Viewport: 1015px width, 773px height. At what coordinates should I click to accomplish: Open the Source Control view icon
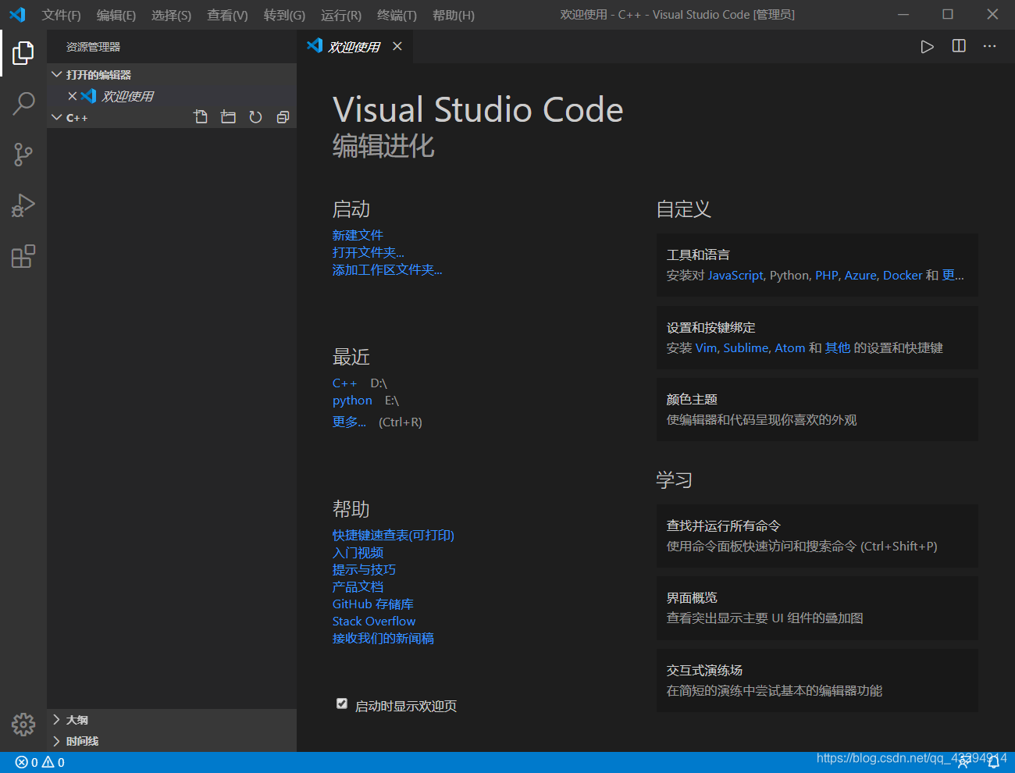(23, 155)
